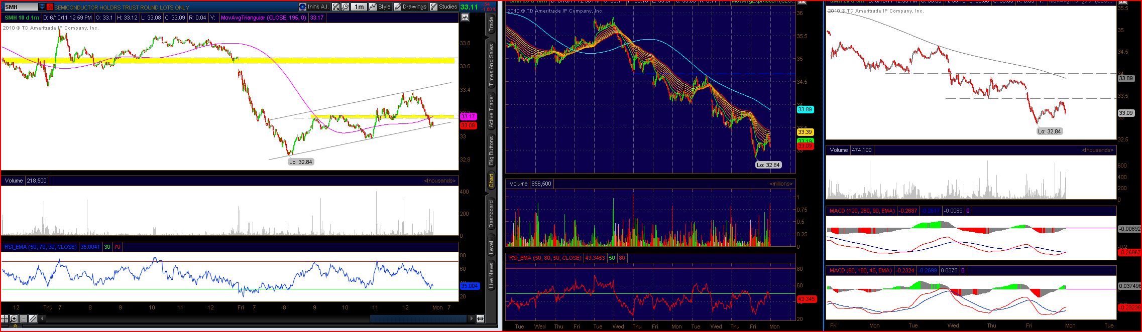Click the scroll right arrow of the chart scrollbar
The height and width of the screenshot is (332, 1142).
471,318
